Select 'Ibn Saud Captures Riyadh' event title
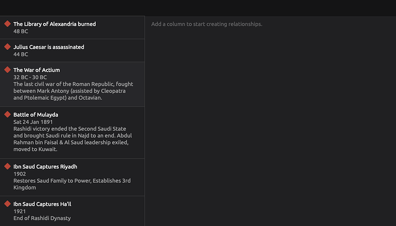 tap(45, 167)
